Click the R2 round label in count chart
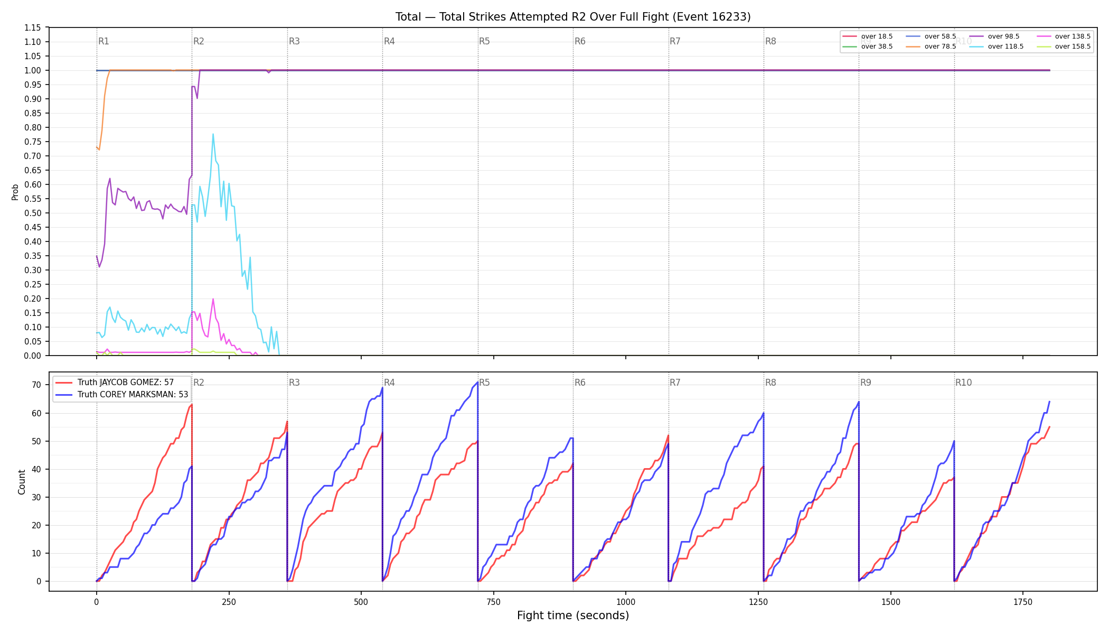Screen dimensions: 1109x634 click(199, 383)
